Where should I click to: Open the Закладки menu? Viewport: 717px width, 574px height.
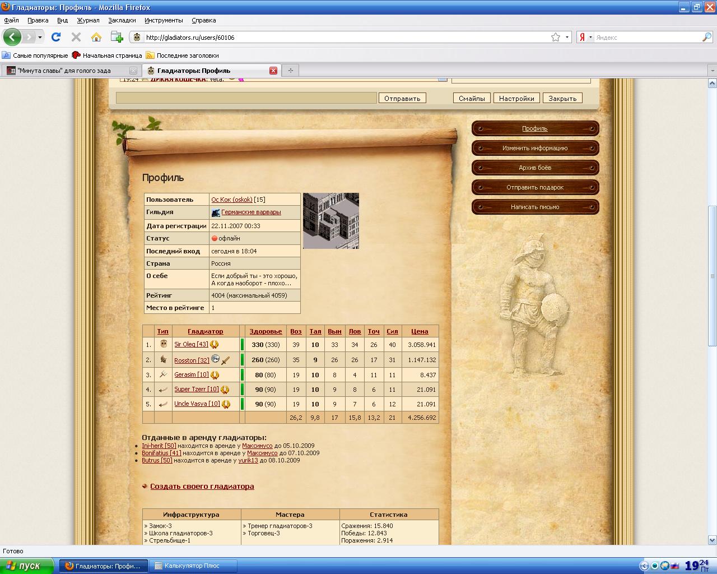(x=122, y=20)
